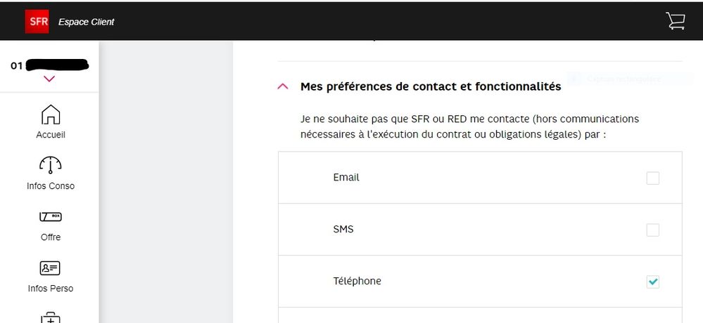703x323 pixels.
Task: Go to the 'Accueil' text label
Action: tap(51, 135)
